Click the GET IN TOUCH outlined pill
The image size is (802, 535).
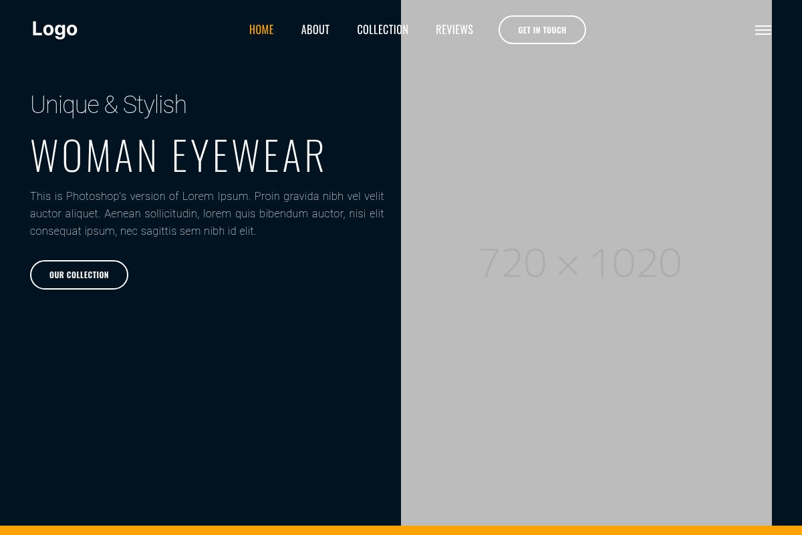click(542, 29)
